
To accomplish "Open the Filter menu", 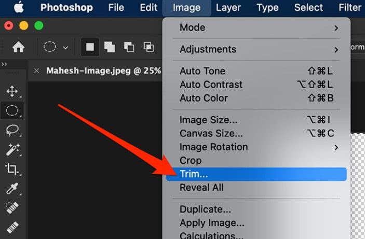I will [350, 8].
